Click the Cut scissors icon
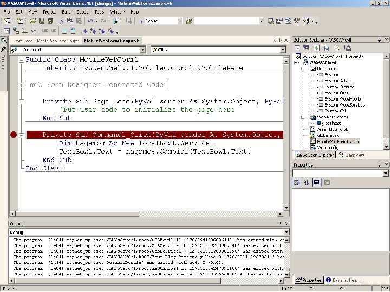This screenshot has width=390, height=292. point(61,21)
